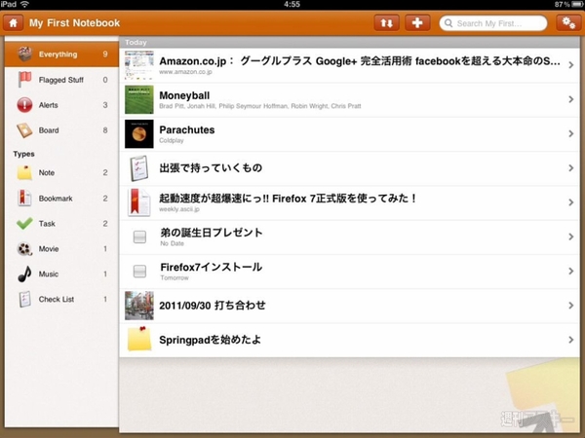Click the No Date label
Screen dimensions: 585x438
pyautogui.click(x=172, y=243)
